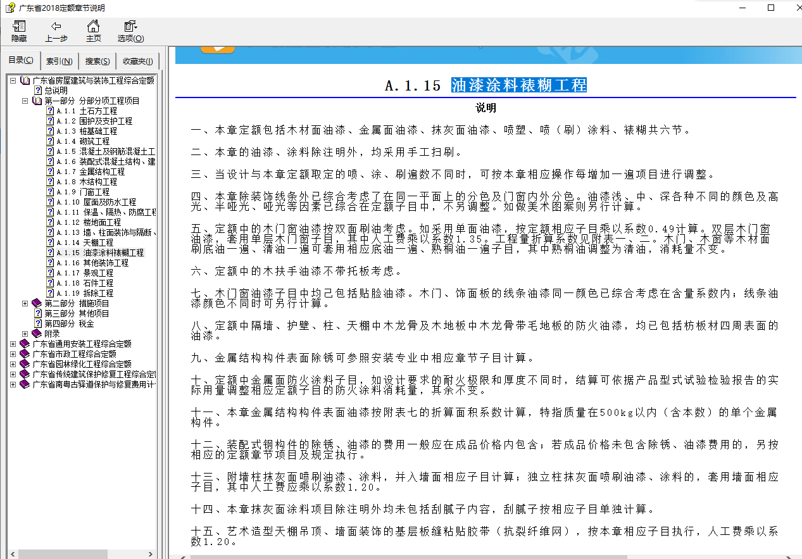
Task: Switch to the 搜索(S) tab
Action: pos(97,61)
